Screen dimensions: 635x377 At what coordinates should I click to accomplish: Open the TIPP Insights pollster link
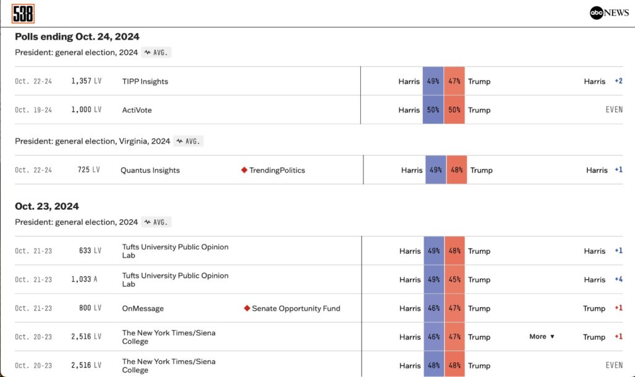[145, 82]
